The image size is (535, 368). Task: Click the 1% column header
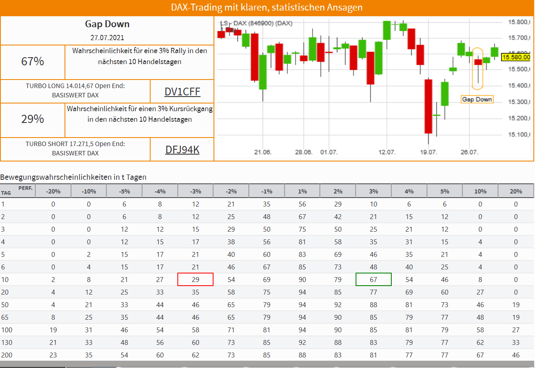tap(302, 191)
